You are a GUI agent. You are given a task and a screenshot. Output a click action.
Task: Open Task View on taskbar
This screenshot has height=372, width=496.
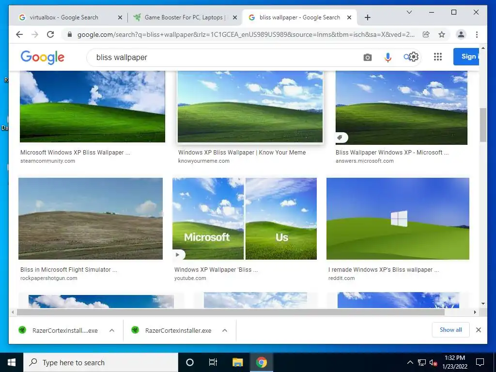click(213, 362)
